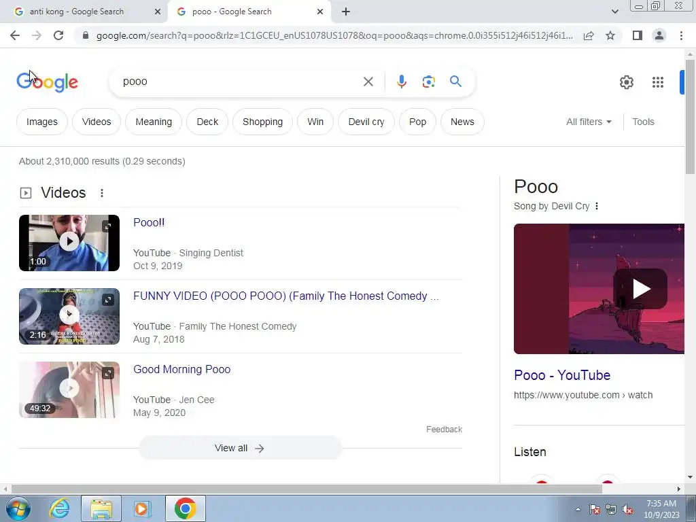Screen dimensions: 696x522
Task: Start voice search with the microphone icon
Action: (401, 82)
